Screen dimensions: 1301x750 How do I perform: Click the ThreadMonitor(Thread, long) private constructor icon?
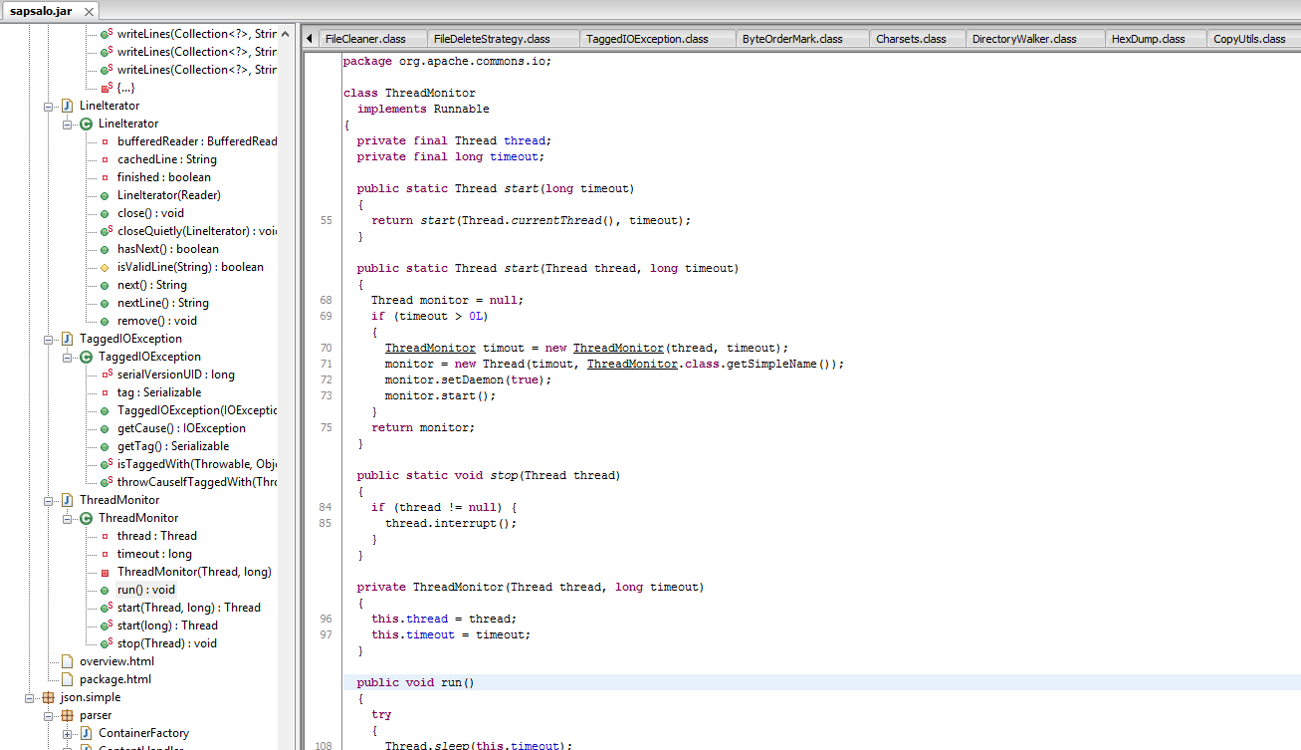click(x=105, y=572)
